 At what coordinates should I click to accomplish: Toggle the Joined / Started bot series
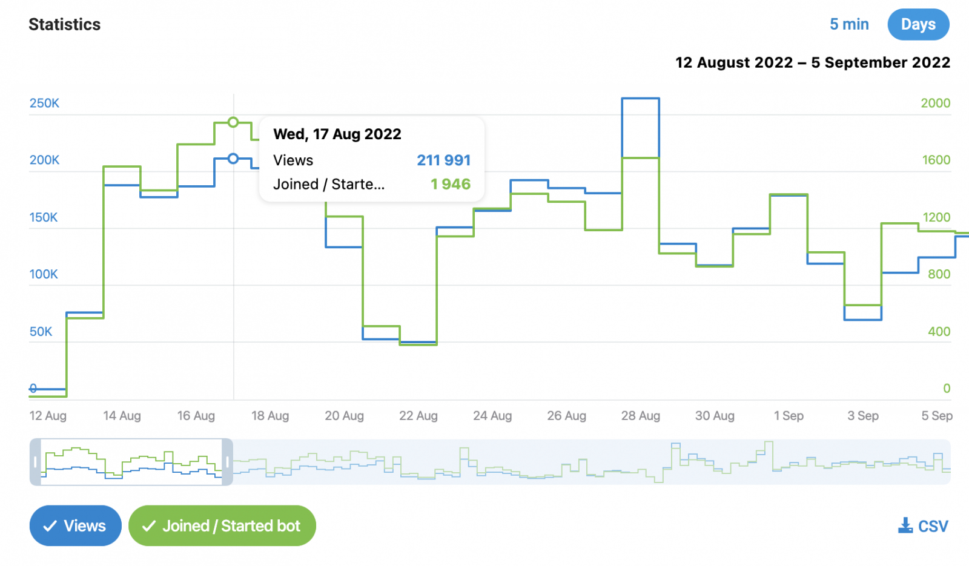(x=222, y=525)
